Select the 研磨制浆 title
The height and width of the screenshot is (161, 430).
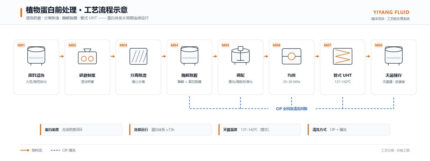pyautogui.click(x=87, y=75)
